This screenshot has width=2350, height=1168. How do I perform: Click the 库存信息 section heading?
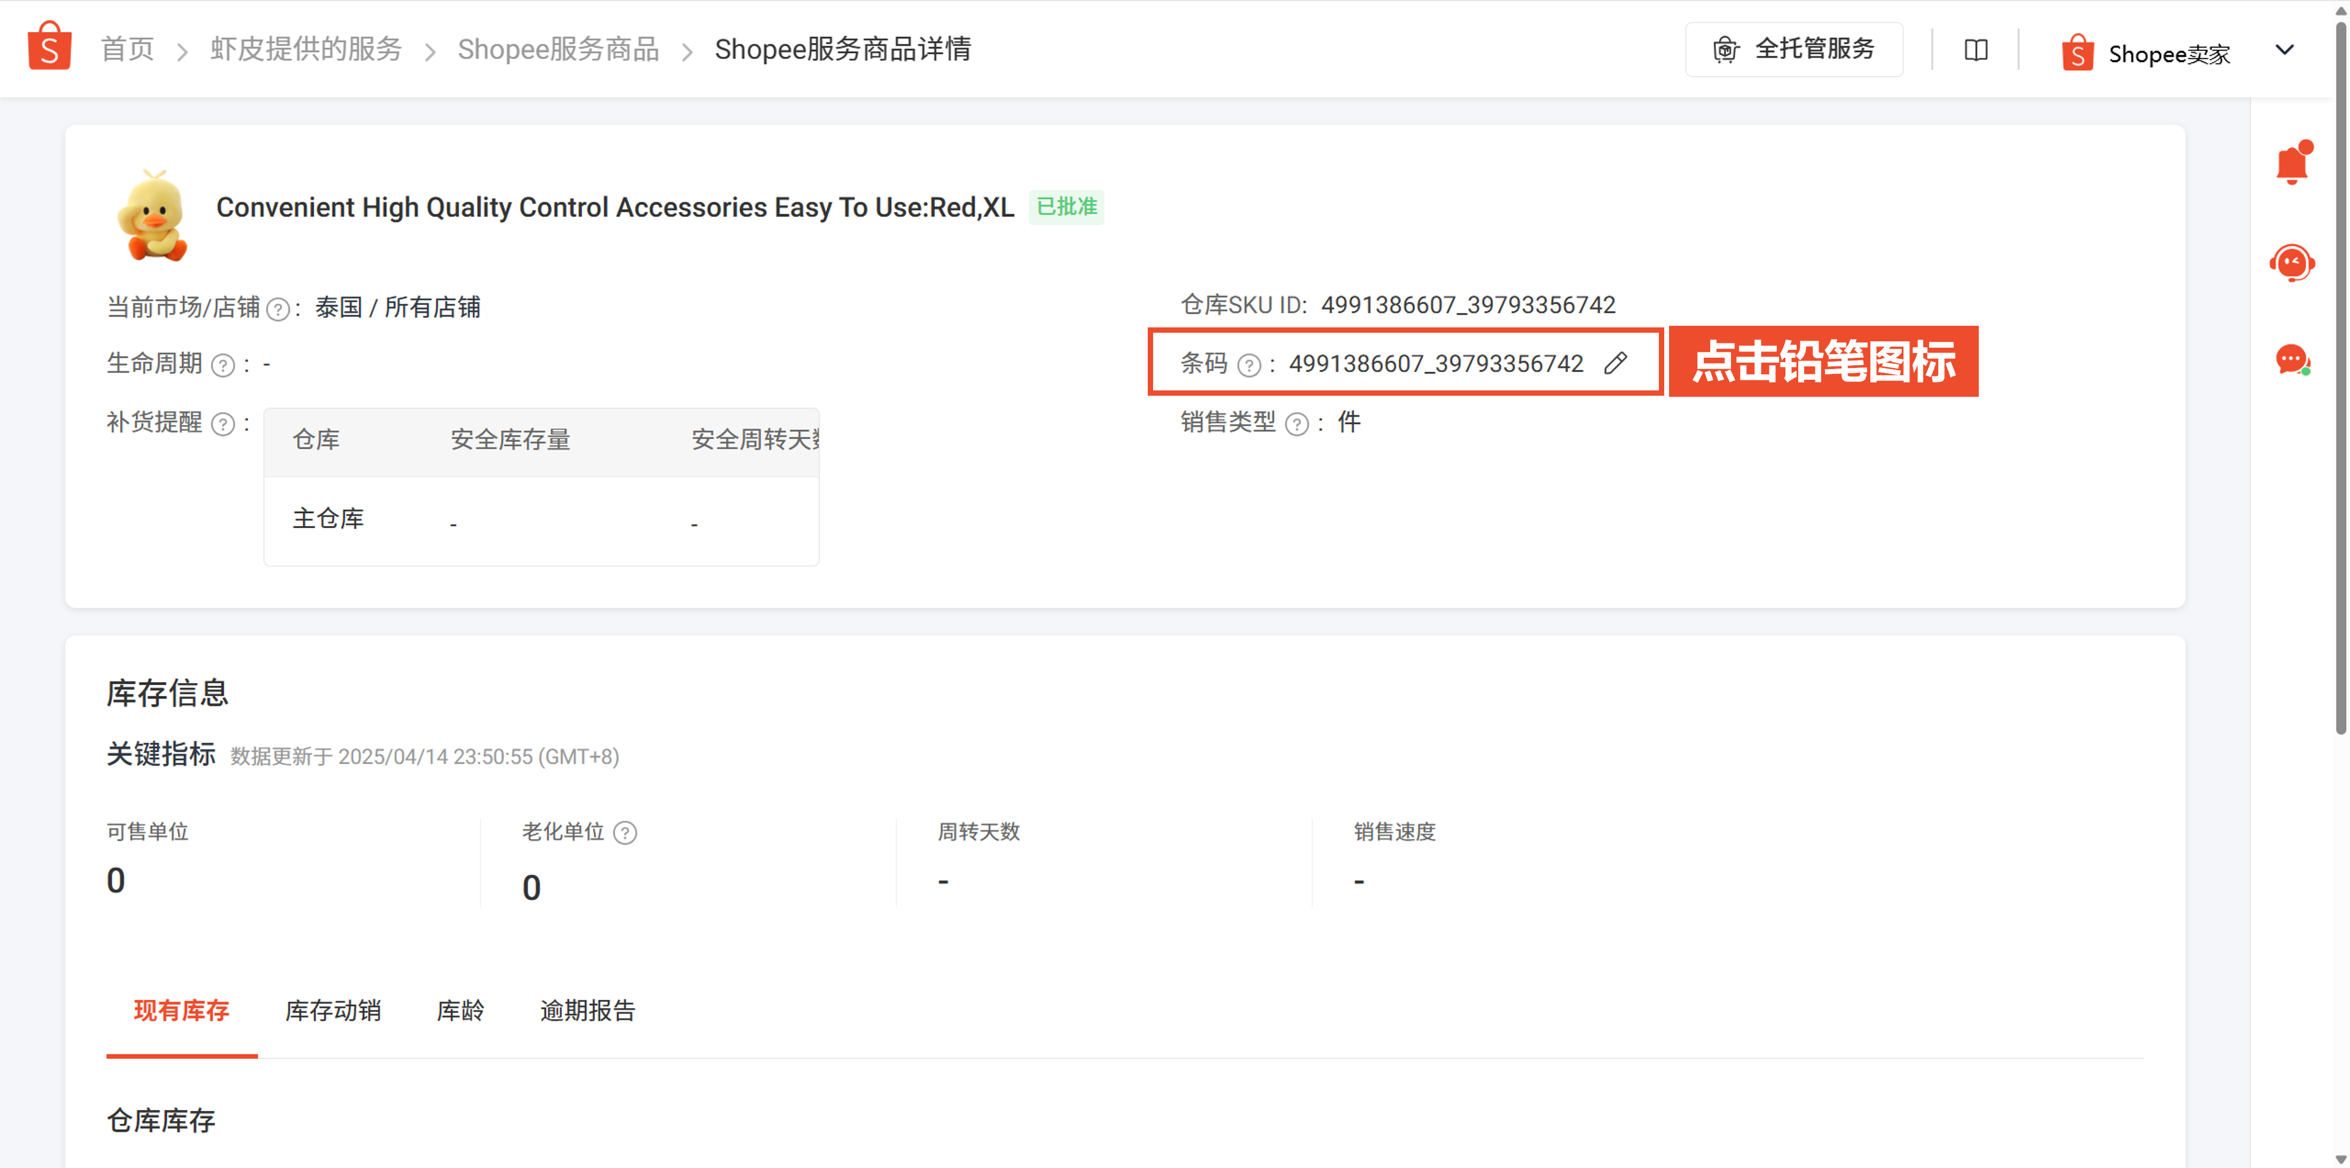(x=167, y=694)
